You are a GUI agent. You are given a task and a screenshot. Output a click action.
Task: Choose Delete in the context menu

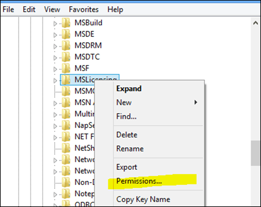(x=127, y=134)
